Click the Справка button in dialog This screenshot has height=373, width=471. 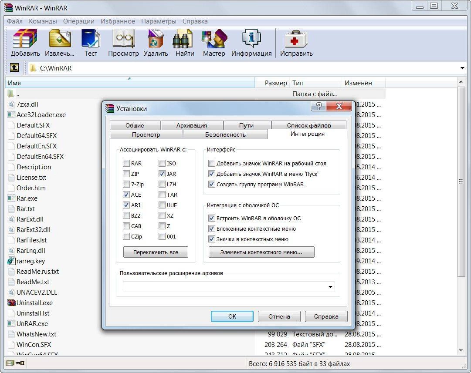tap(326, 316)
